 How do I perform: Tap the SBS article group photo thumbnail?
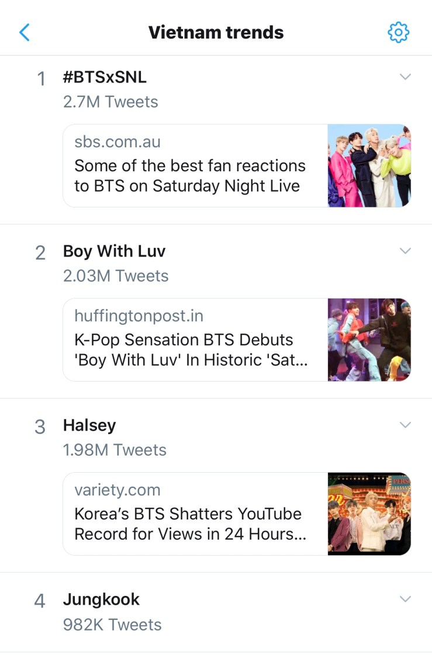coord(369,166)
